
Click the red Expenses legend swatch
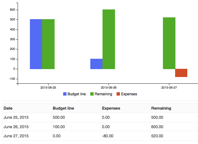click(x=118, y=94)
